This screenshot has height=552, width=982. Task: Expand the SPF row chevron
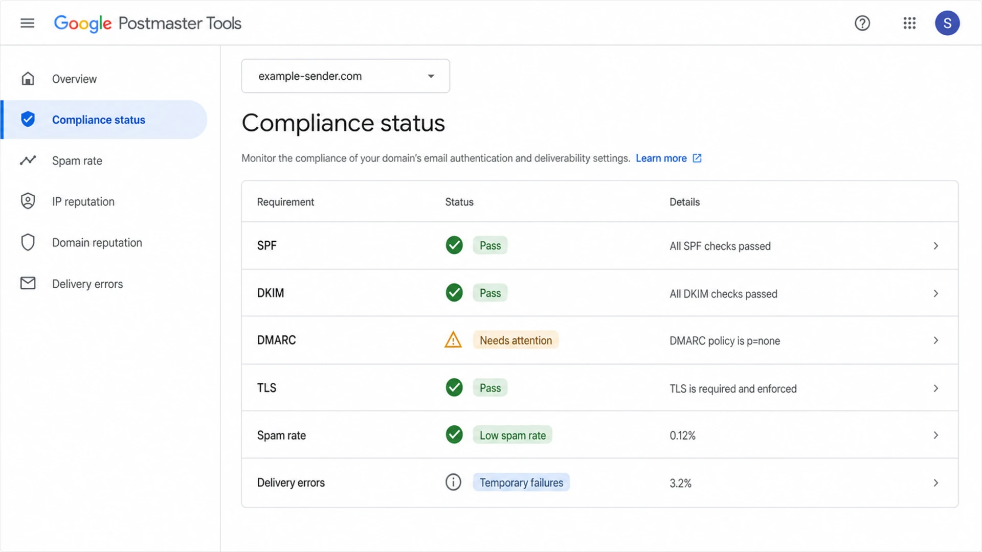[x=936, y=246]
